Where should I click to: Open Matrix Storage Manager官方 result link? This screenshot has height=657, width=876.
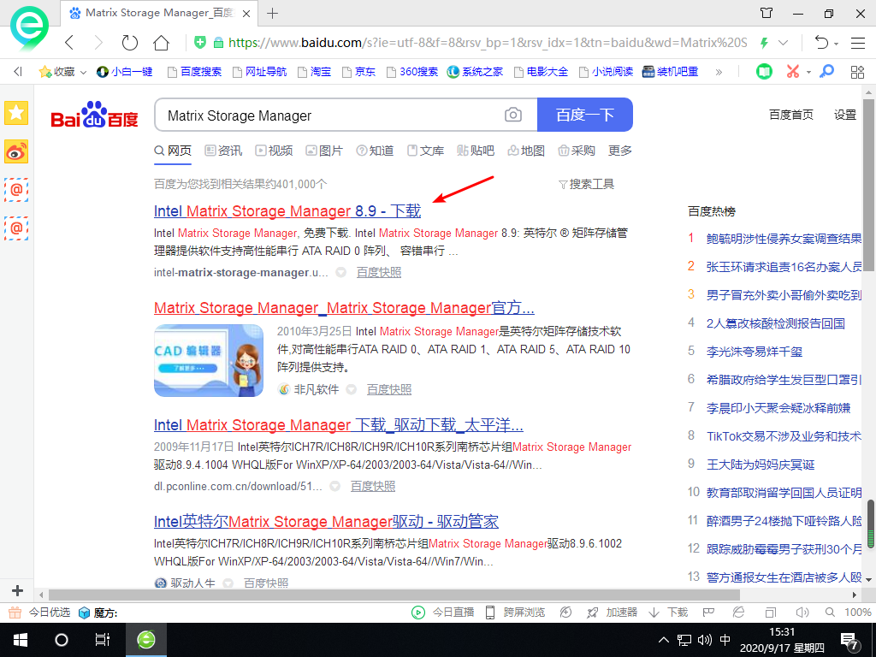click(344, 308)
